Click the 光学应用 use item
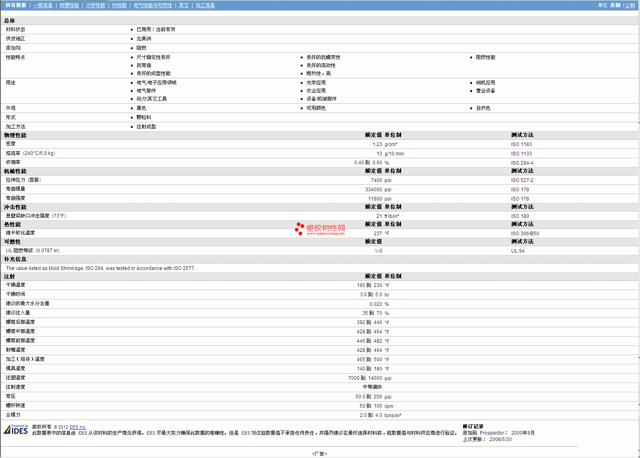Screen dimensions: 640x458 click(316, 83)
